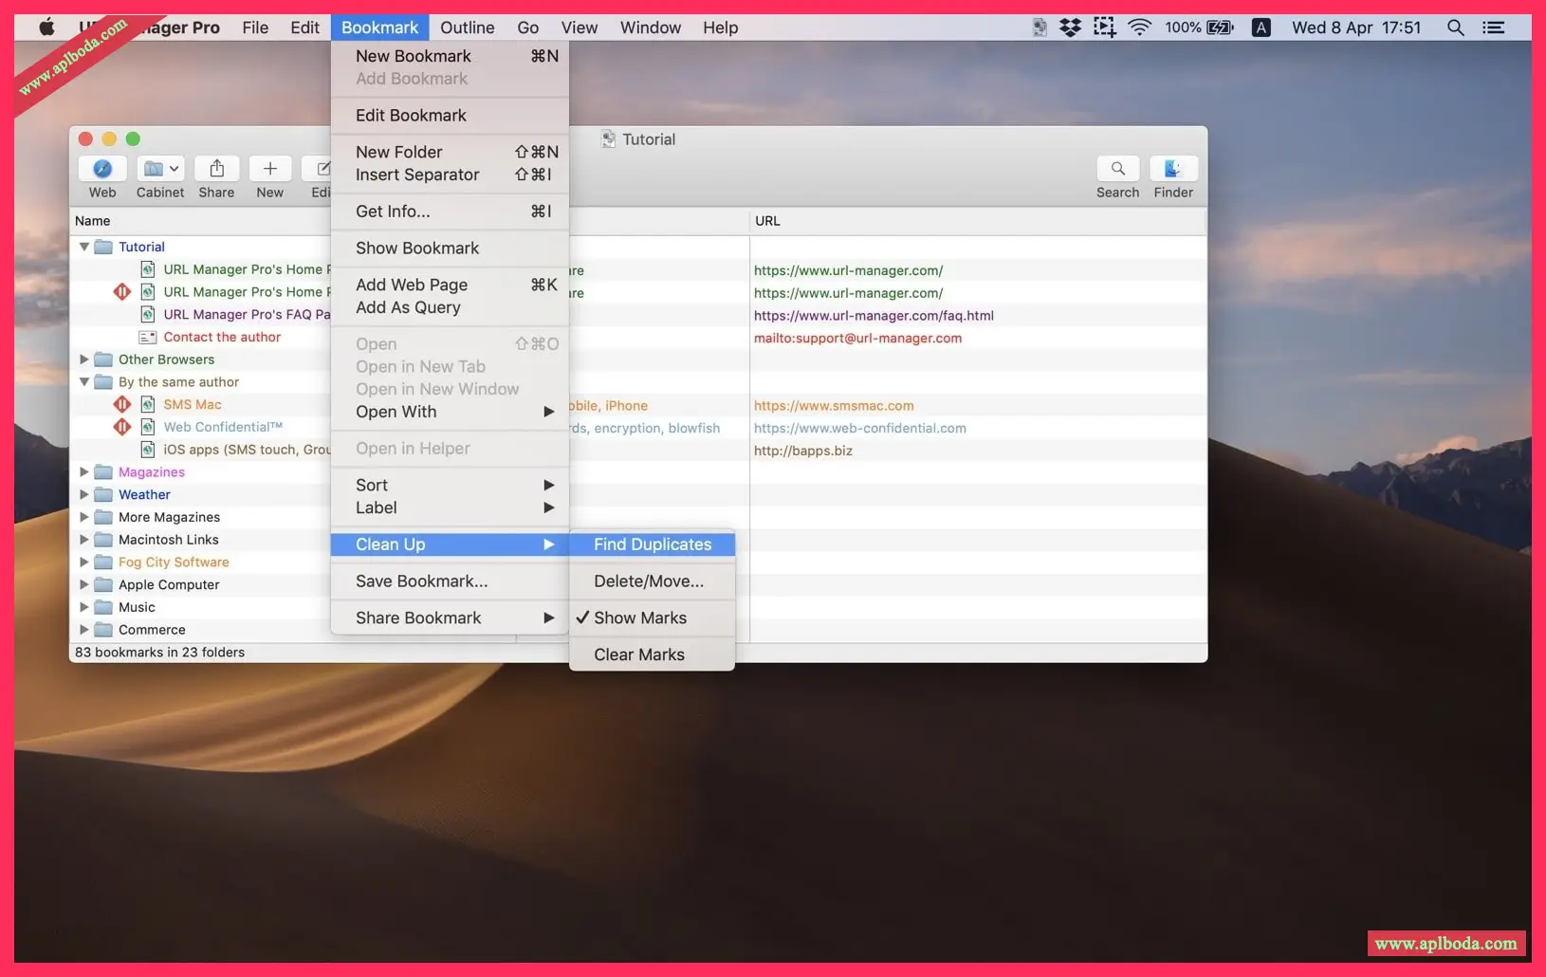Open the Open With submenu

pos(450,412)
